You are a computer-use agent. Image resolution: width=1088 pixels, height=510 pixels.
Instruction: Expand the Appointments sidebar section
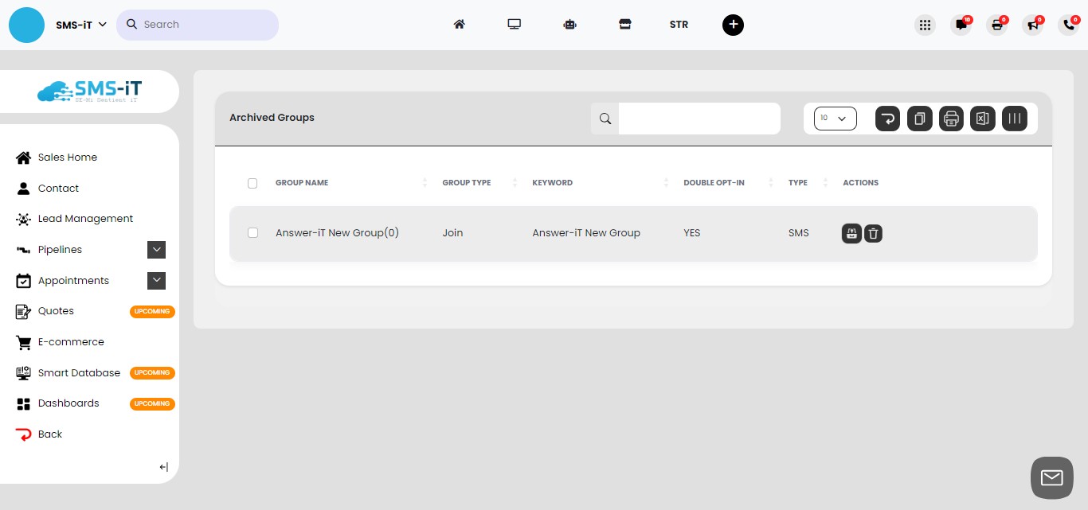(x=156, y=280)
